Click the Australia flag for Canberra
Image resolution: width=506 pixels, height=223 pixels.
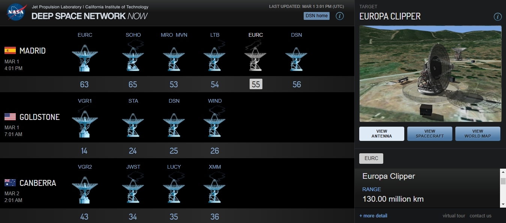(x=10, y=183)
